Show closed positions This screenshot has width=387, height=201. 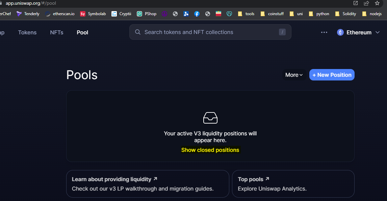pos(210,150)
